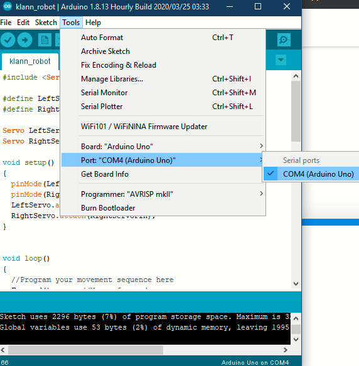The height and width of the screenshot is (366, 359).
Task: Choose Burn Bootloader
Action: [x=163, y=207]
